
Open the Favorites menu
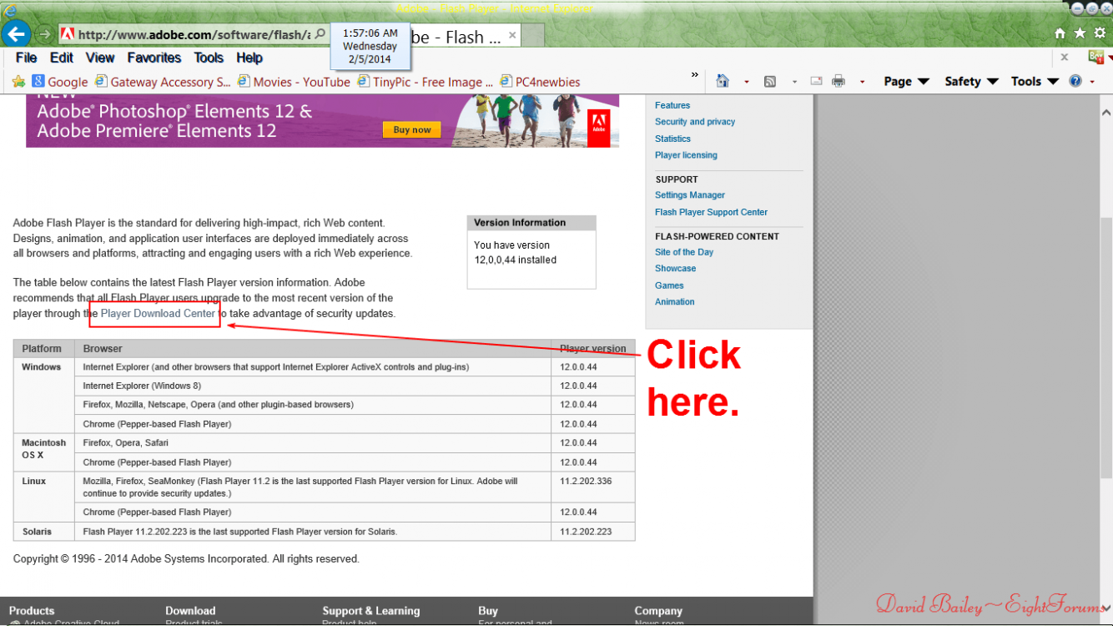coord(154,58)
